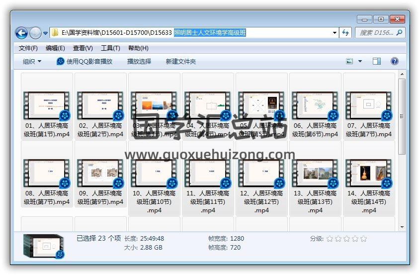420x275 pixels.
Task: Rate with the first star in 分级
Action: point(330,239)
